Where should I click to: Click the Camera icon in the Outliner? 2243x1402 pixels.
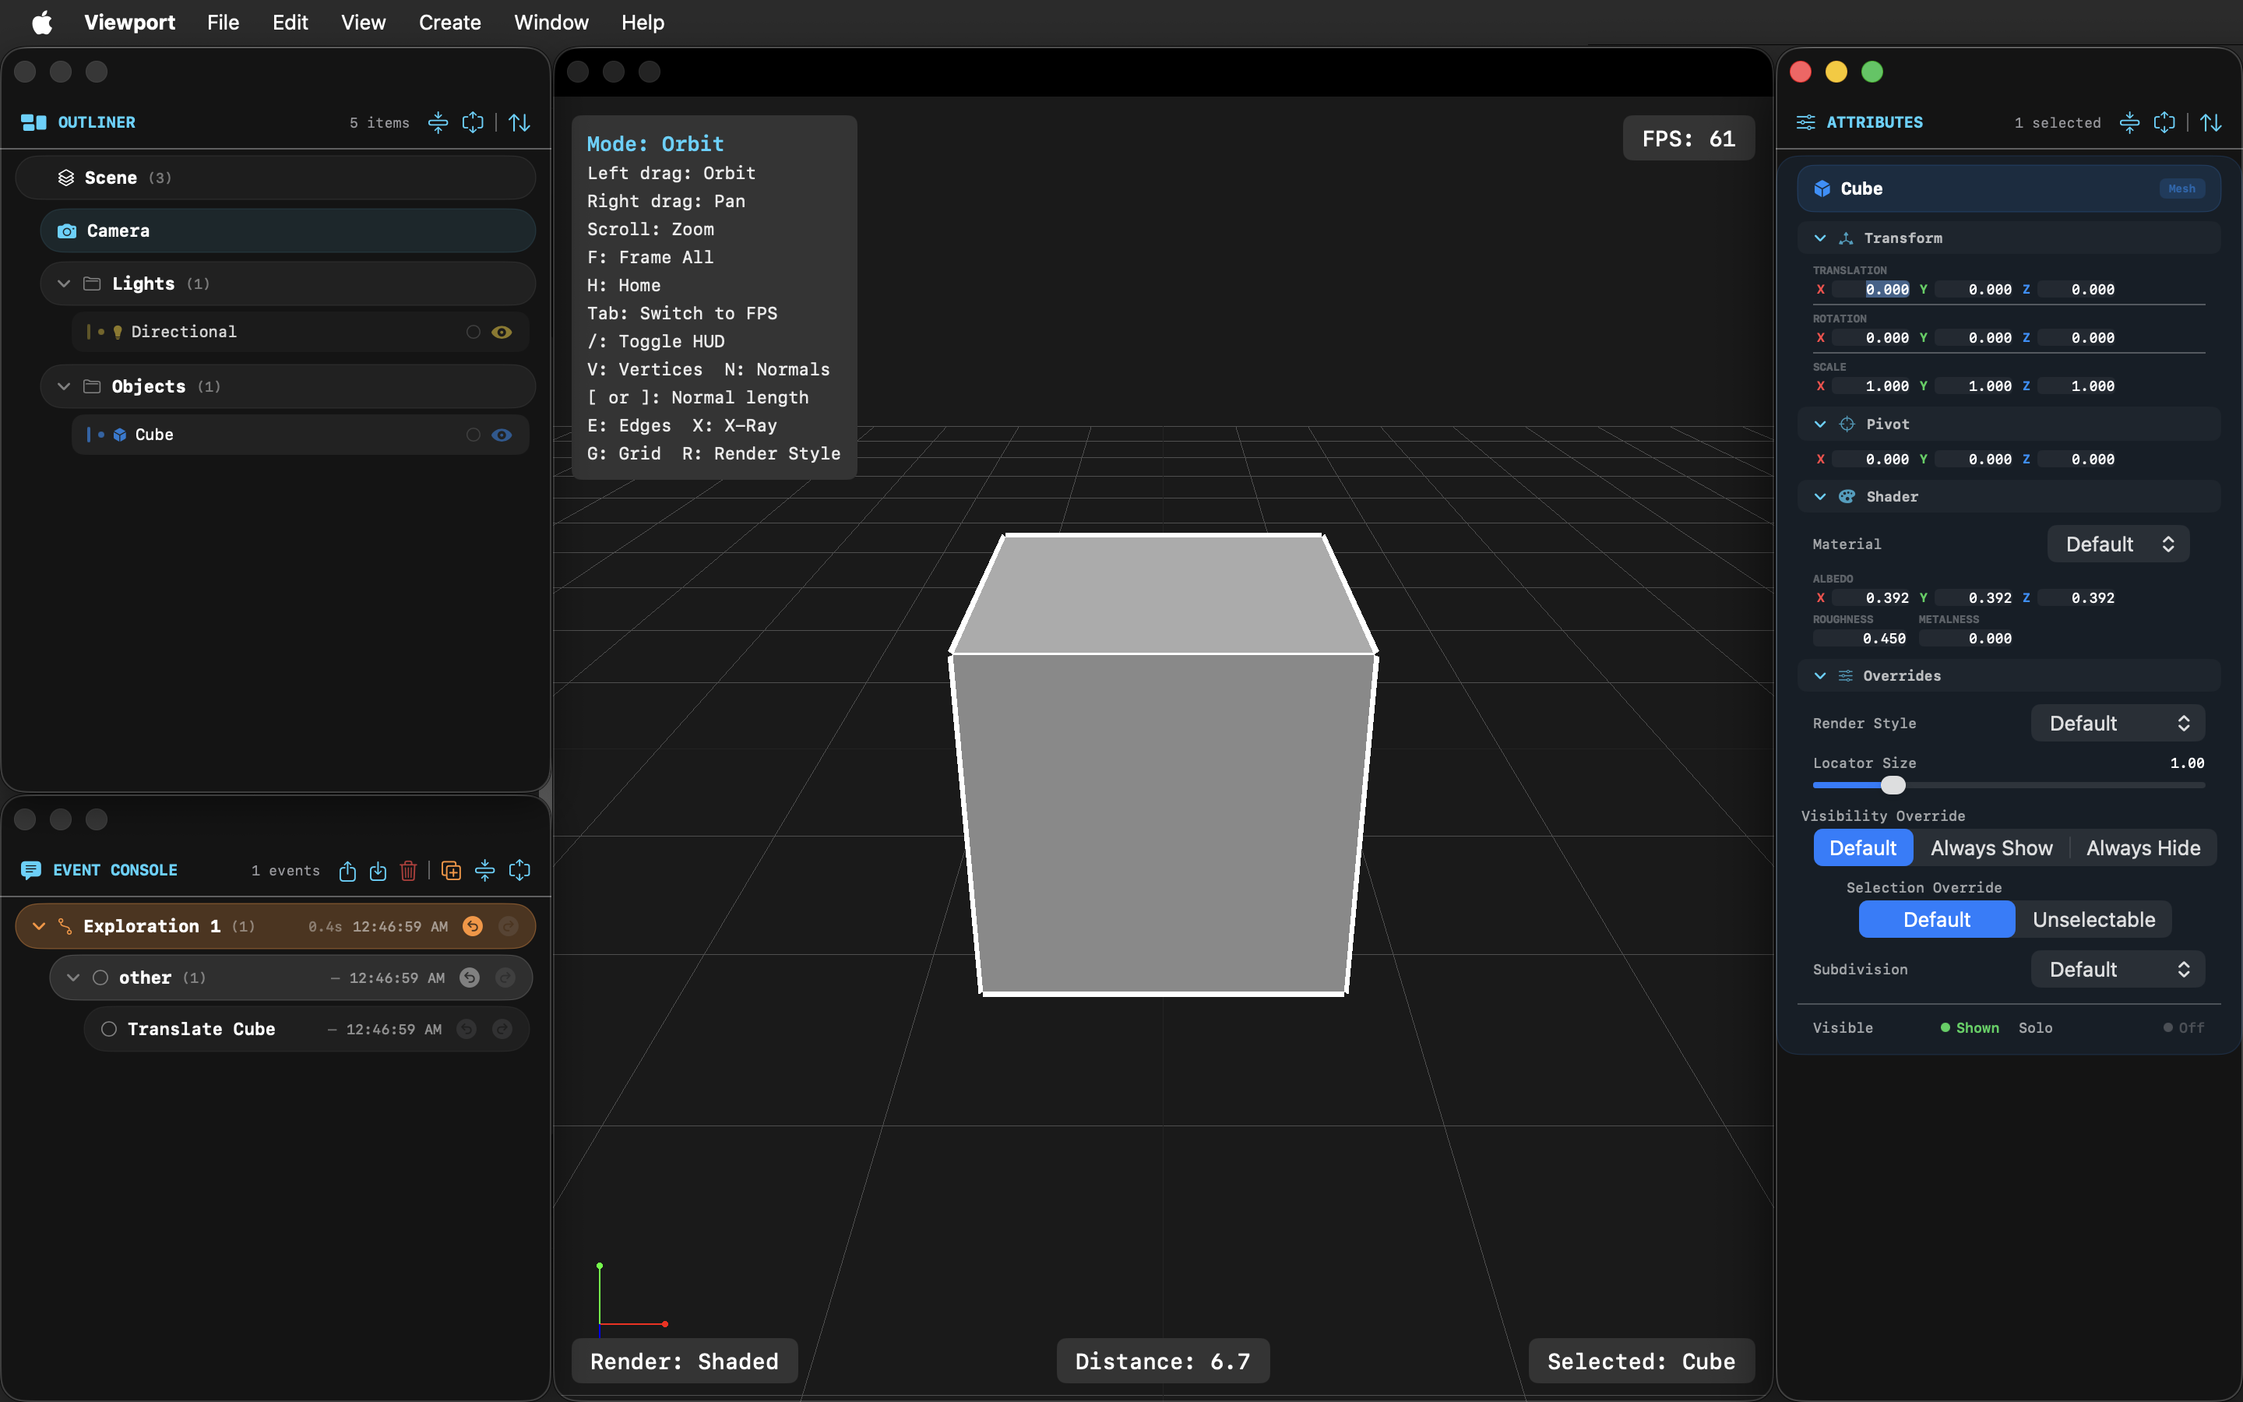pos(67,231)
